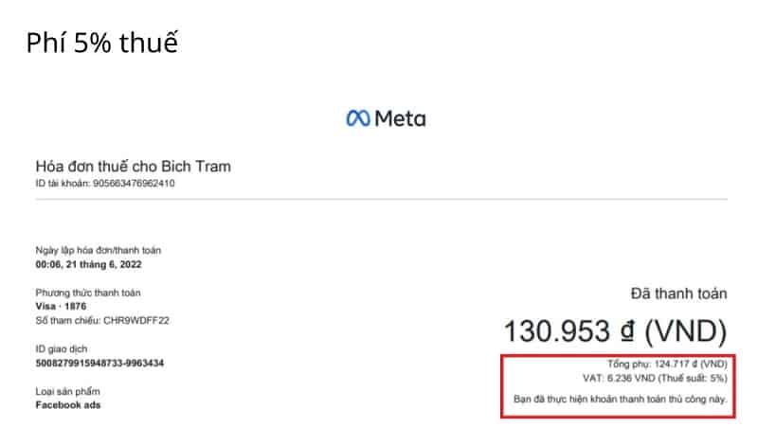Select the "Facebook ads" product type
Image resolution: width=758 pixels, height=445 pixels.
[x=67, y=405]
